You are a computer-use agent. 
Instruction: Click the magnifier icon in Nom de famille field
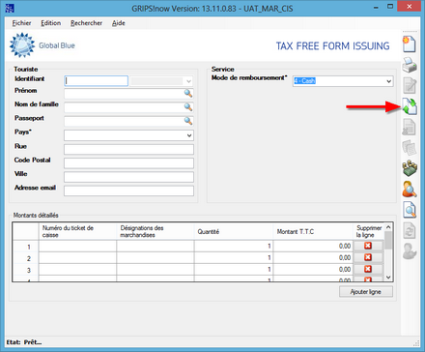tap(188, 107)
